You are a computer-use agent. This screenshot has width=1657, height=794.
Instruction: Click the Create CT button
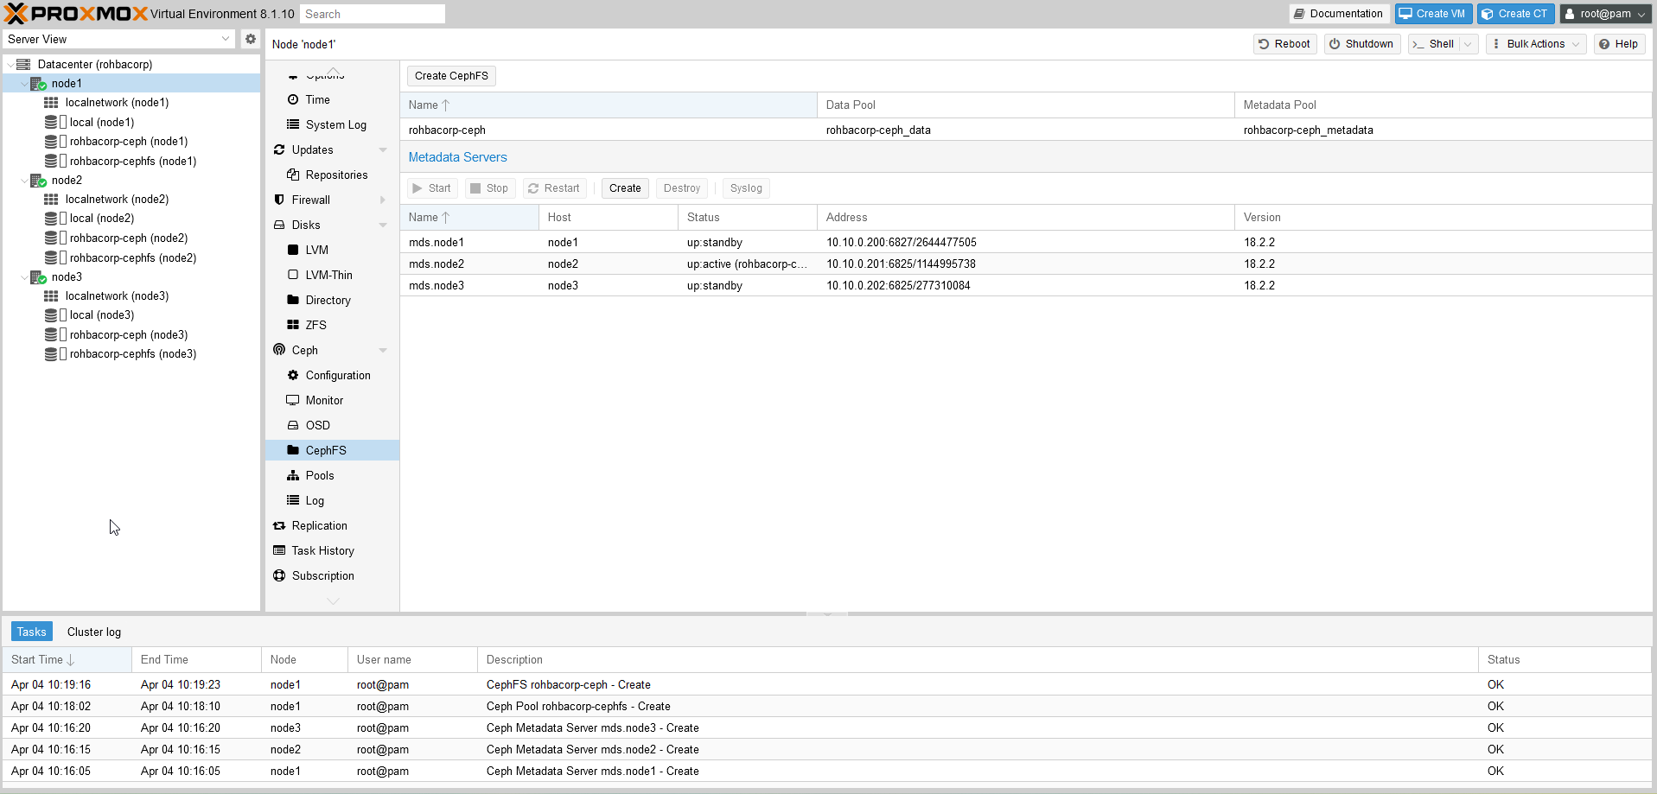1516,14
